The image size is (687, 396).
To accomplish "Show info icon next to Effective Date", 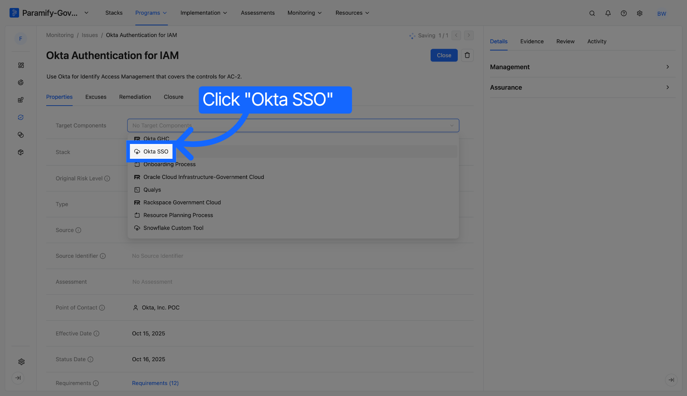I will tap(96, 334).
